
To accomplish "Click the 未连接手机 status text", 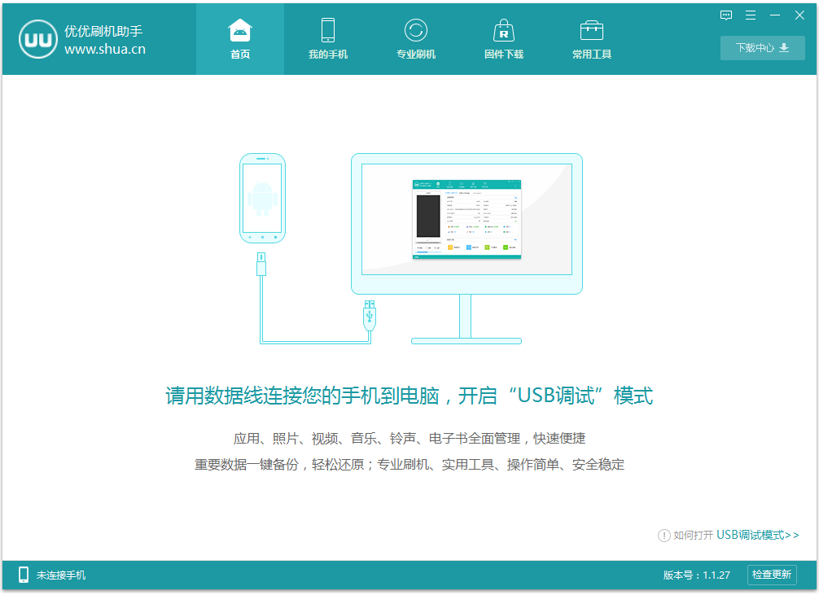I will click(x=61, y=575).
